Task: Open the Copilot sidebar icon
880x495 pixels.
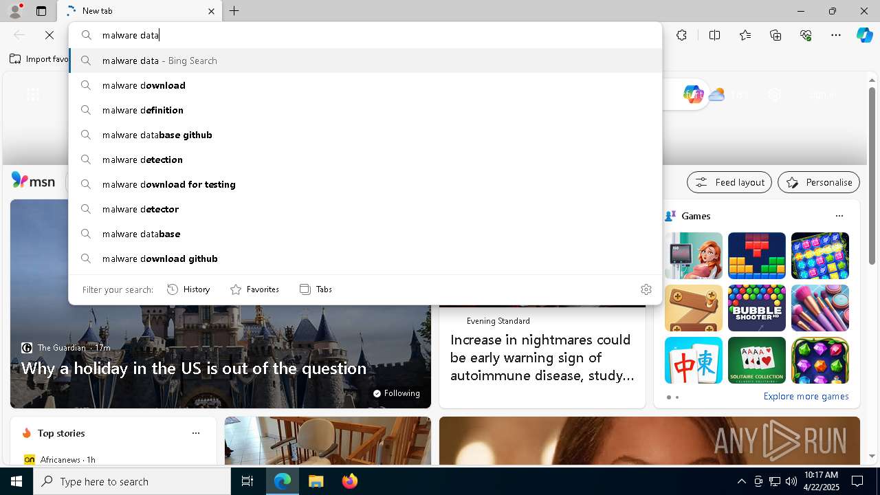Action: tap(864, 35)
